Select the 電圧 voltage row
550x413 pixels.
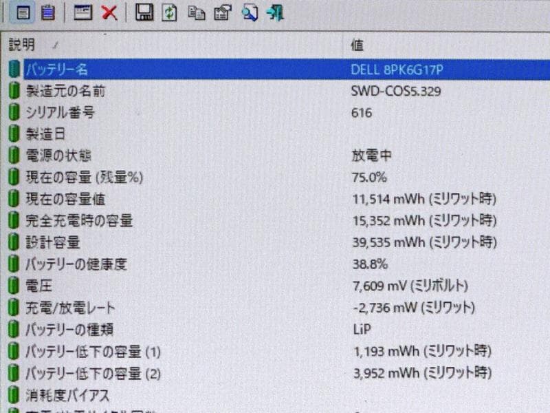point(206,286)
